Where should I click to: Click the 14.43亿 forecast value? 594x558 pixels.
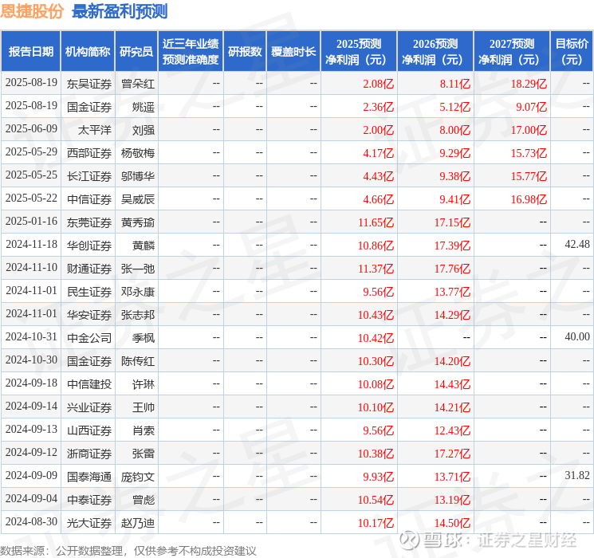pos(452,384)
